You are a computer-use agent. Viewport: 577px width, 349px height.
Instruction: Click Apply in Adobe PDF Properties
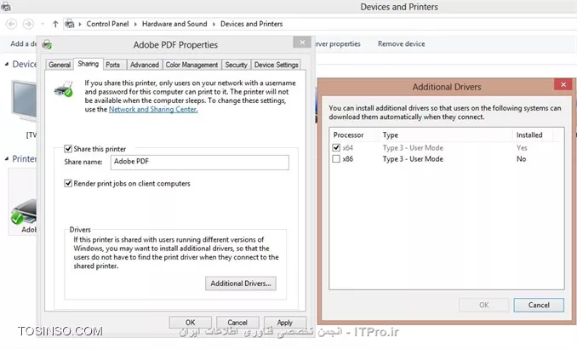click(x=285, y=323)
